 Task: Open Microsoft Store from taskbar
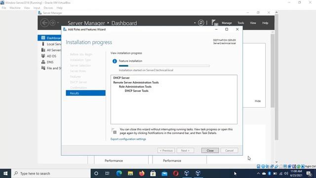153,174
